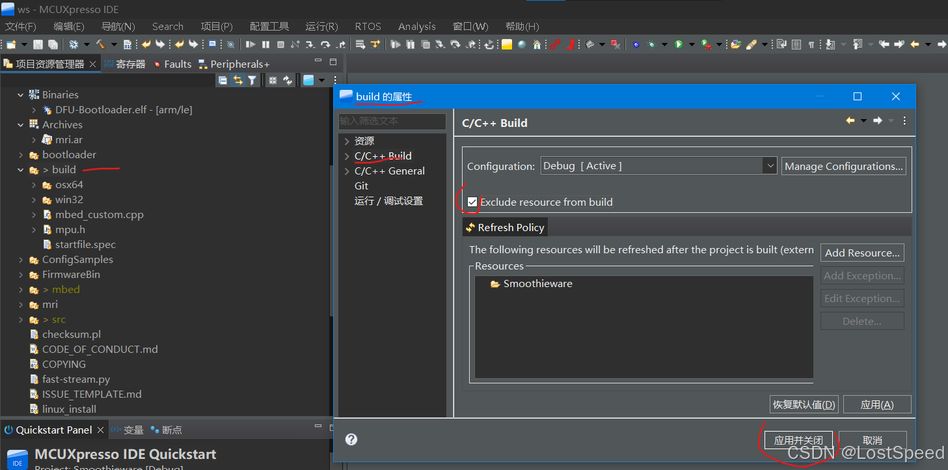Toggle Link with Editor in project explorer
Viewport: 948px width, 470px height.
[x=237, y=80]
